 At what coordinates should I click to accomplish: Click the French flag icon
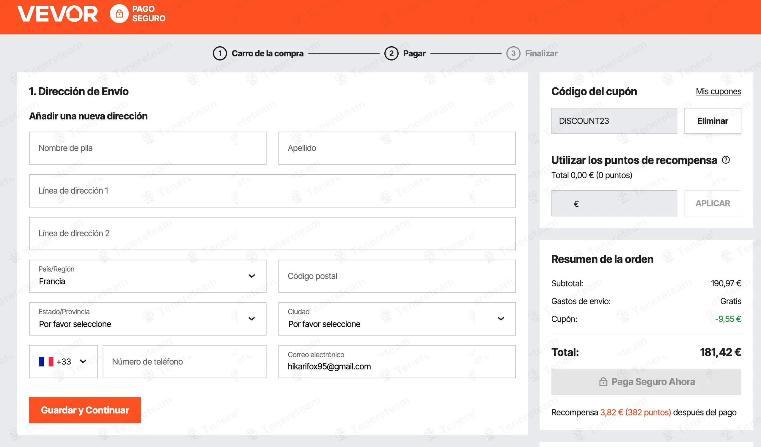(46, 361)
